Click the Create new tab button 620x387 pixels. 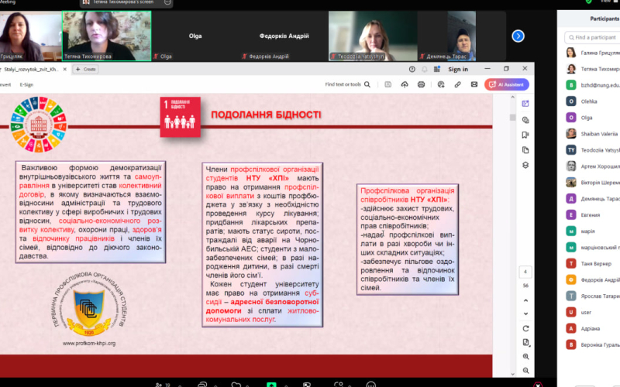86,69
